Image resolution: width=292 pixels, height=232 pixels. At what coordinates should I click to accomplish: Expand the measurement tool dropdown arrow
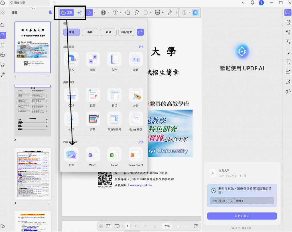click(163, 13)
